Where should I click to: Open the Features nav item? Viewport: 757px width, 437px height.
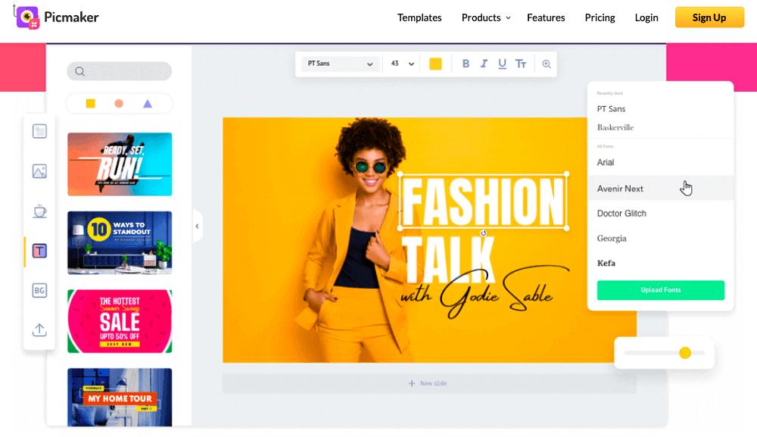point(546,18)
